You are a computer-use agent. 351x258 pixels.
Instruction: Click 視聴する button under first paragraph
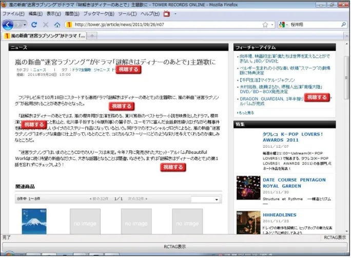(x=122, y=106)
